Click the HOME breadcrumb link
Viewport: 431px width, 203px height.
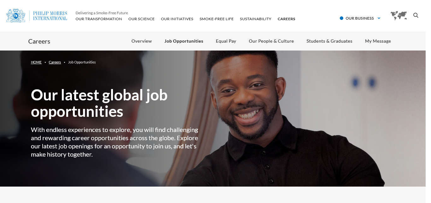[36, 62]
